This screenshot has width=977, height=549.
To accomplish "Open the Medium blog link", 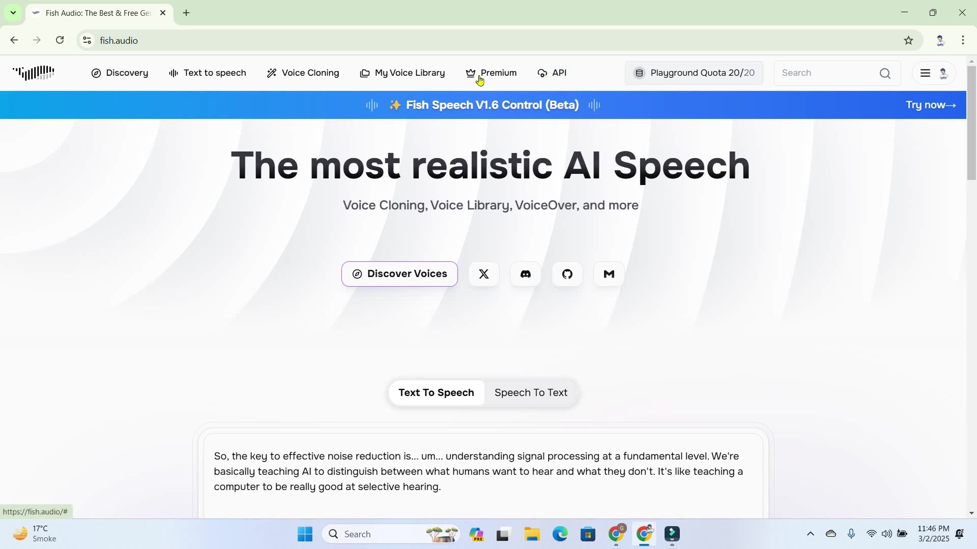I will click(609, 274).
